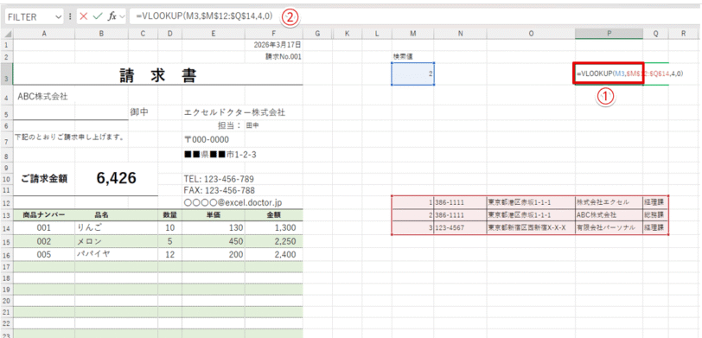Select row 3 header
The height and width of the screenshot is (338, 702).
(x=7, y=73)
